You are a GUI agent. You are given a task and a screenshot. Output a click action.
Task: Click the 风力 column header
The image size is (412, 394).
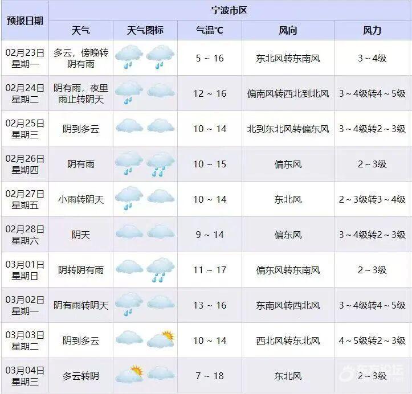[x=372, y=31]
